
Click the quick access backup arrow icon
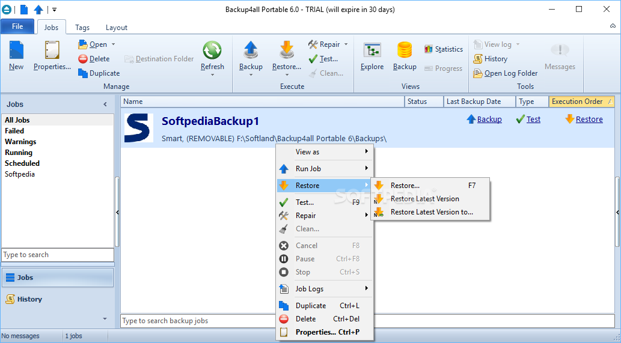tap(38, 10)
